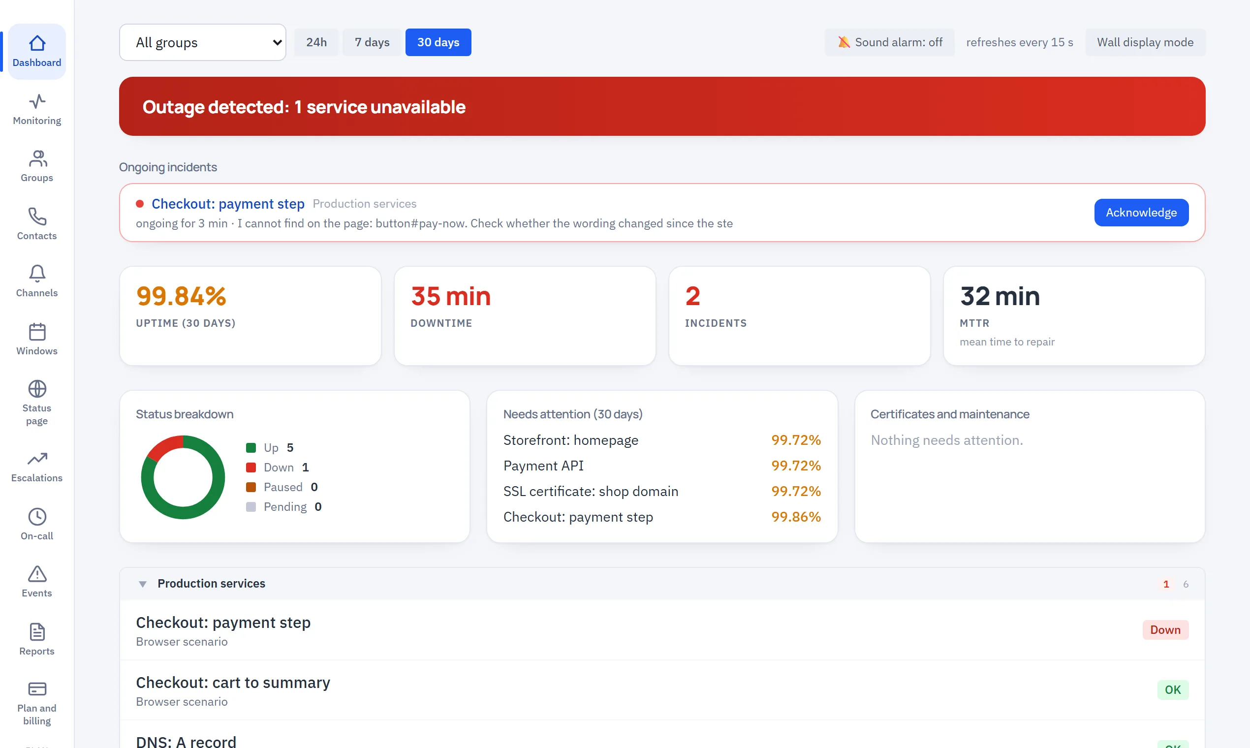Click Checkout: payment step 99.86% row
This screenshot has height=748, width=1250.
662,517
